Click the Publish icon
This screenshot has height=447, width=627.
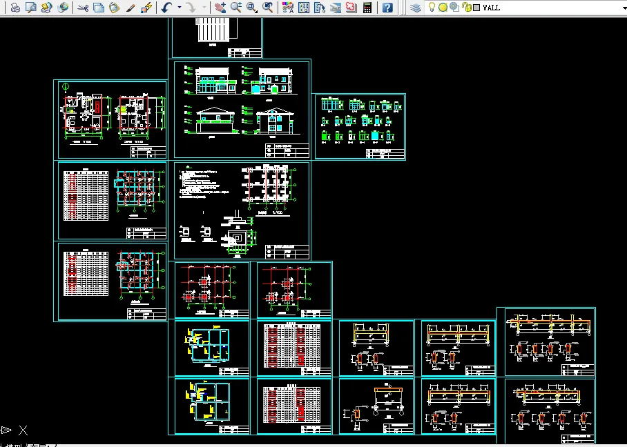(x=46, y=7)
